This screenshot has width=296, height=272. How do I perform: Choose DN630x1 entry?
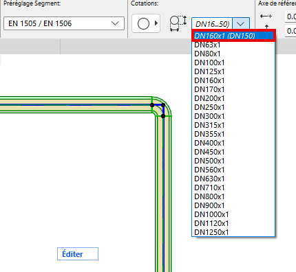point(233,179)
